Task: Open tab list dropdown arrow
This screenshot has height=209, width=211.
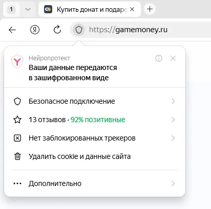Action: point(28,9)
